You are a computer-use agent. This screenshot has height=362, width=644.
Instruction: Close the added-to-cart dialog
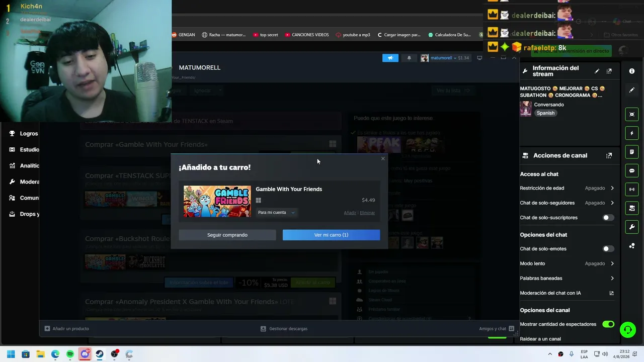coord(383,159)
